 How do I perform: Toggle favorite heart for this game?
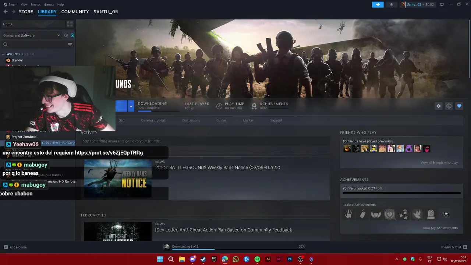pyautogui.click(x=459, y=106)
